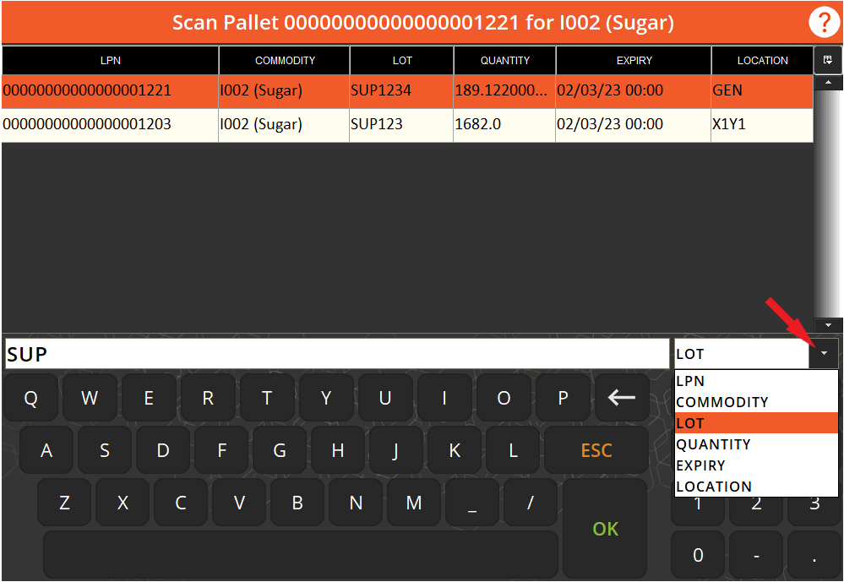Click the scrollbar up arrow
The width and height of the screenshot is (844, 582).
[x=829, y=81]
